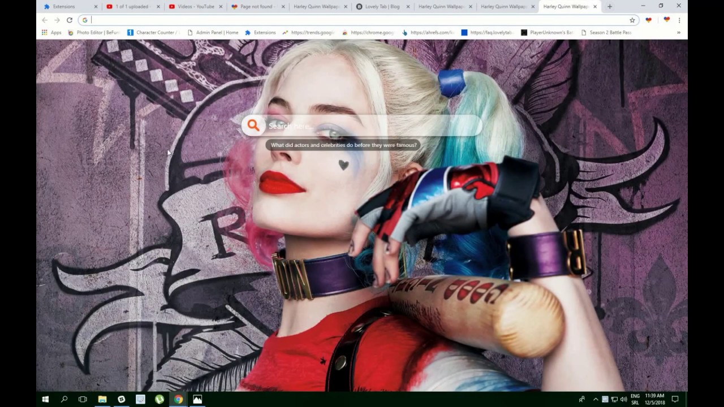Open the Season 2 Battle Pass bookmark
This screenshot has height=407, width=724.
click(x=606, y=33)
